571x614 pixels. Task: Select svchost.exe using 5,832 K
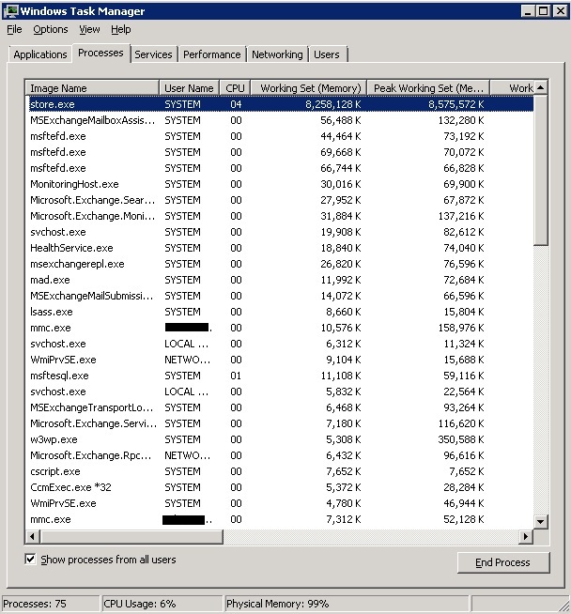click(x=281, y=391)
